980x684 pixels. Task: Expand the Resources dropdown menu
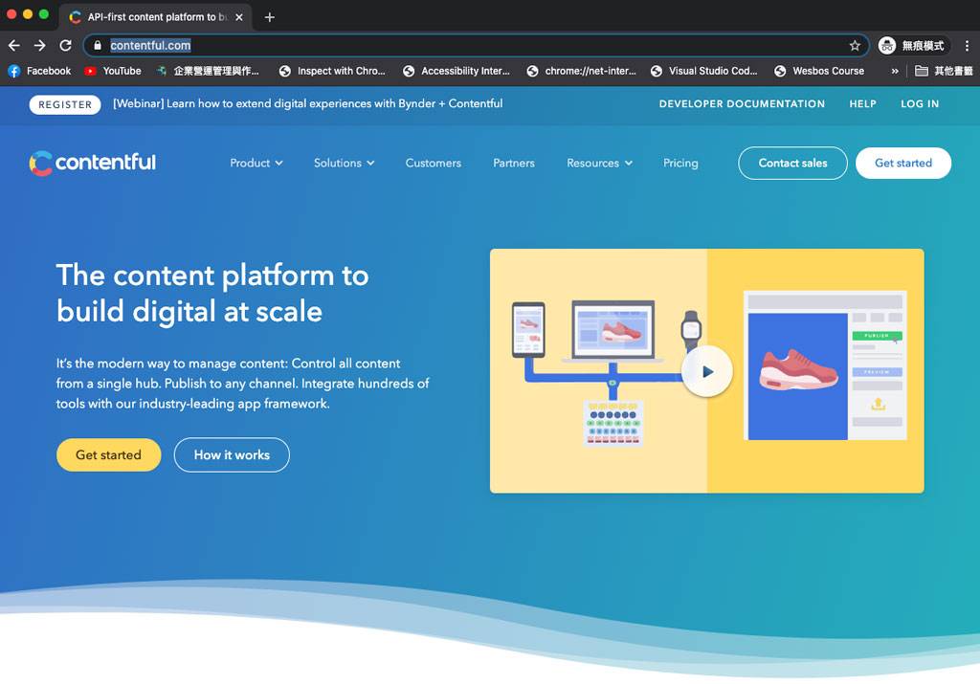(x=599, y=163)
